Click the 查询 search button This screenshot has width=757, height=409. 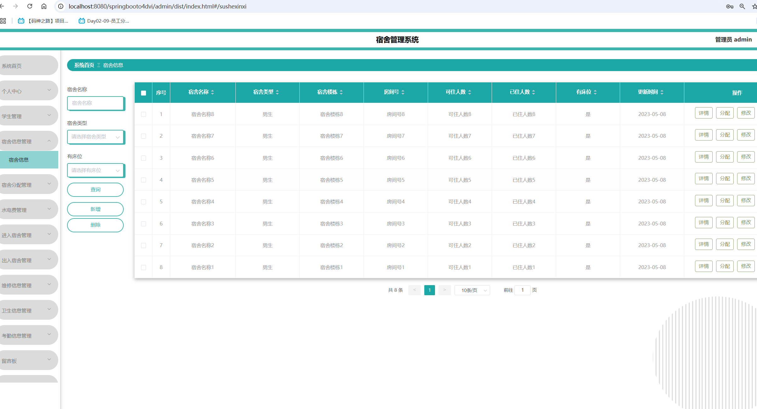[x=95, y=190]
